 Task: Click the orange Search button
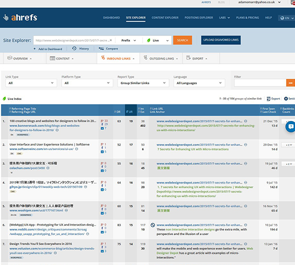(183, 40)
